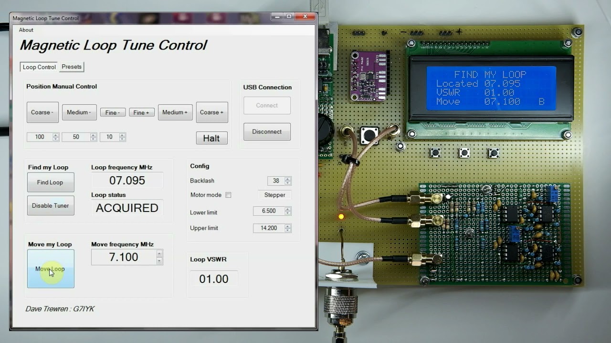Increase the medium step value 50
Viewport: 611px width, 343px height.
click(x=94, y=135)
